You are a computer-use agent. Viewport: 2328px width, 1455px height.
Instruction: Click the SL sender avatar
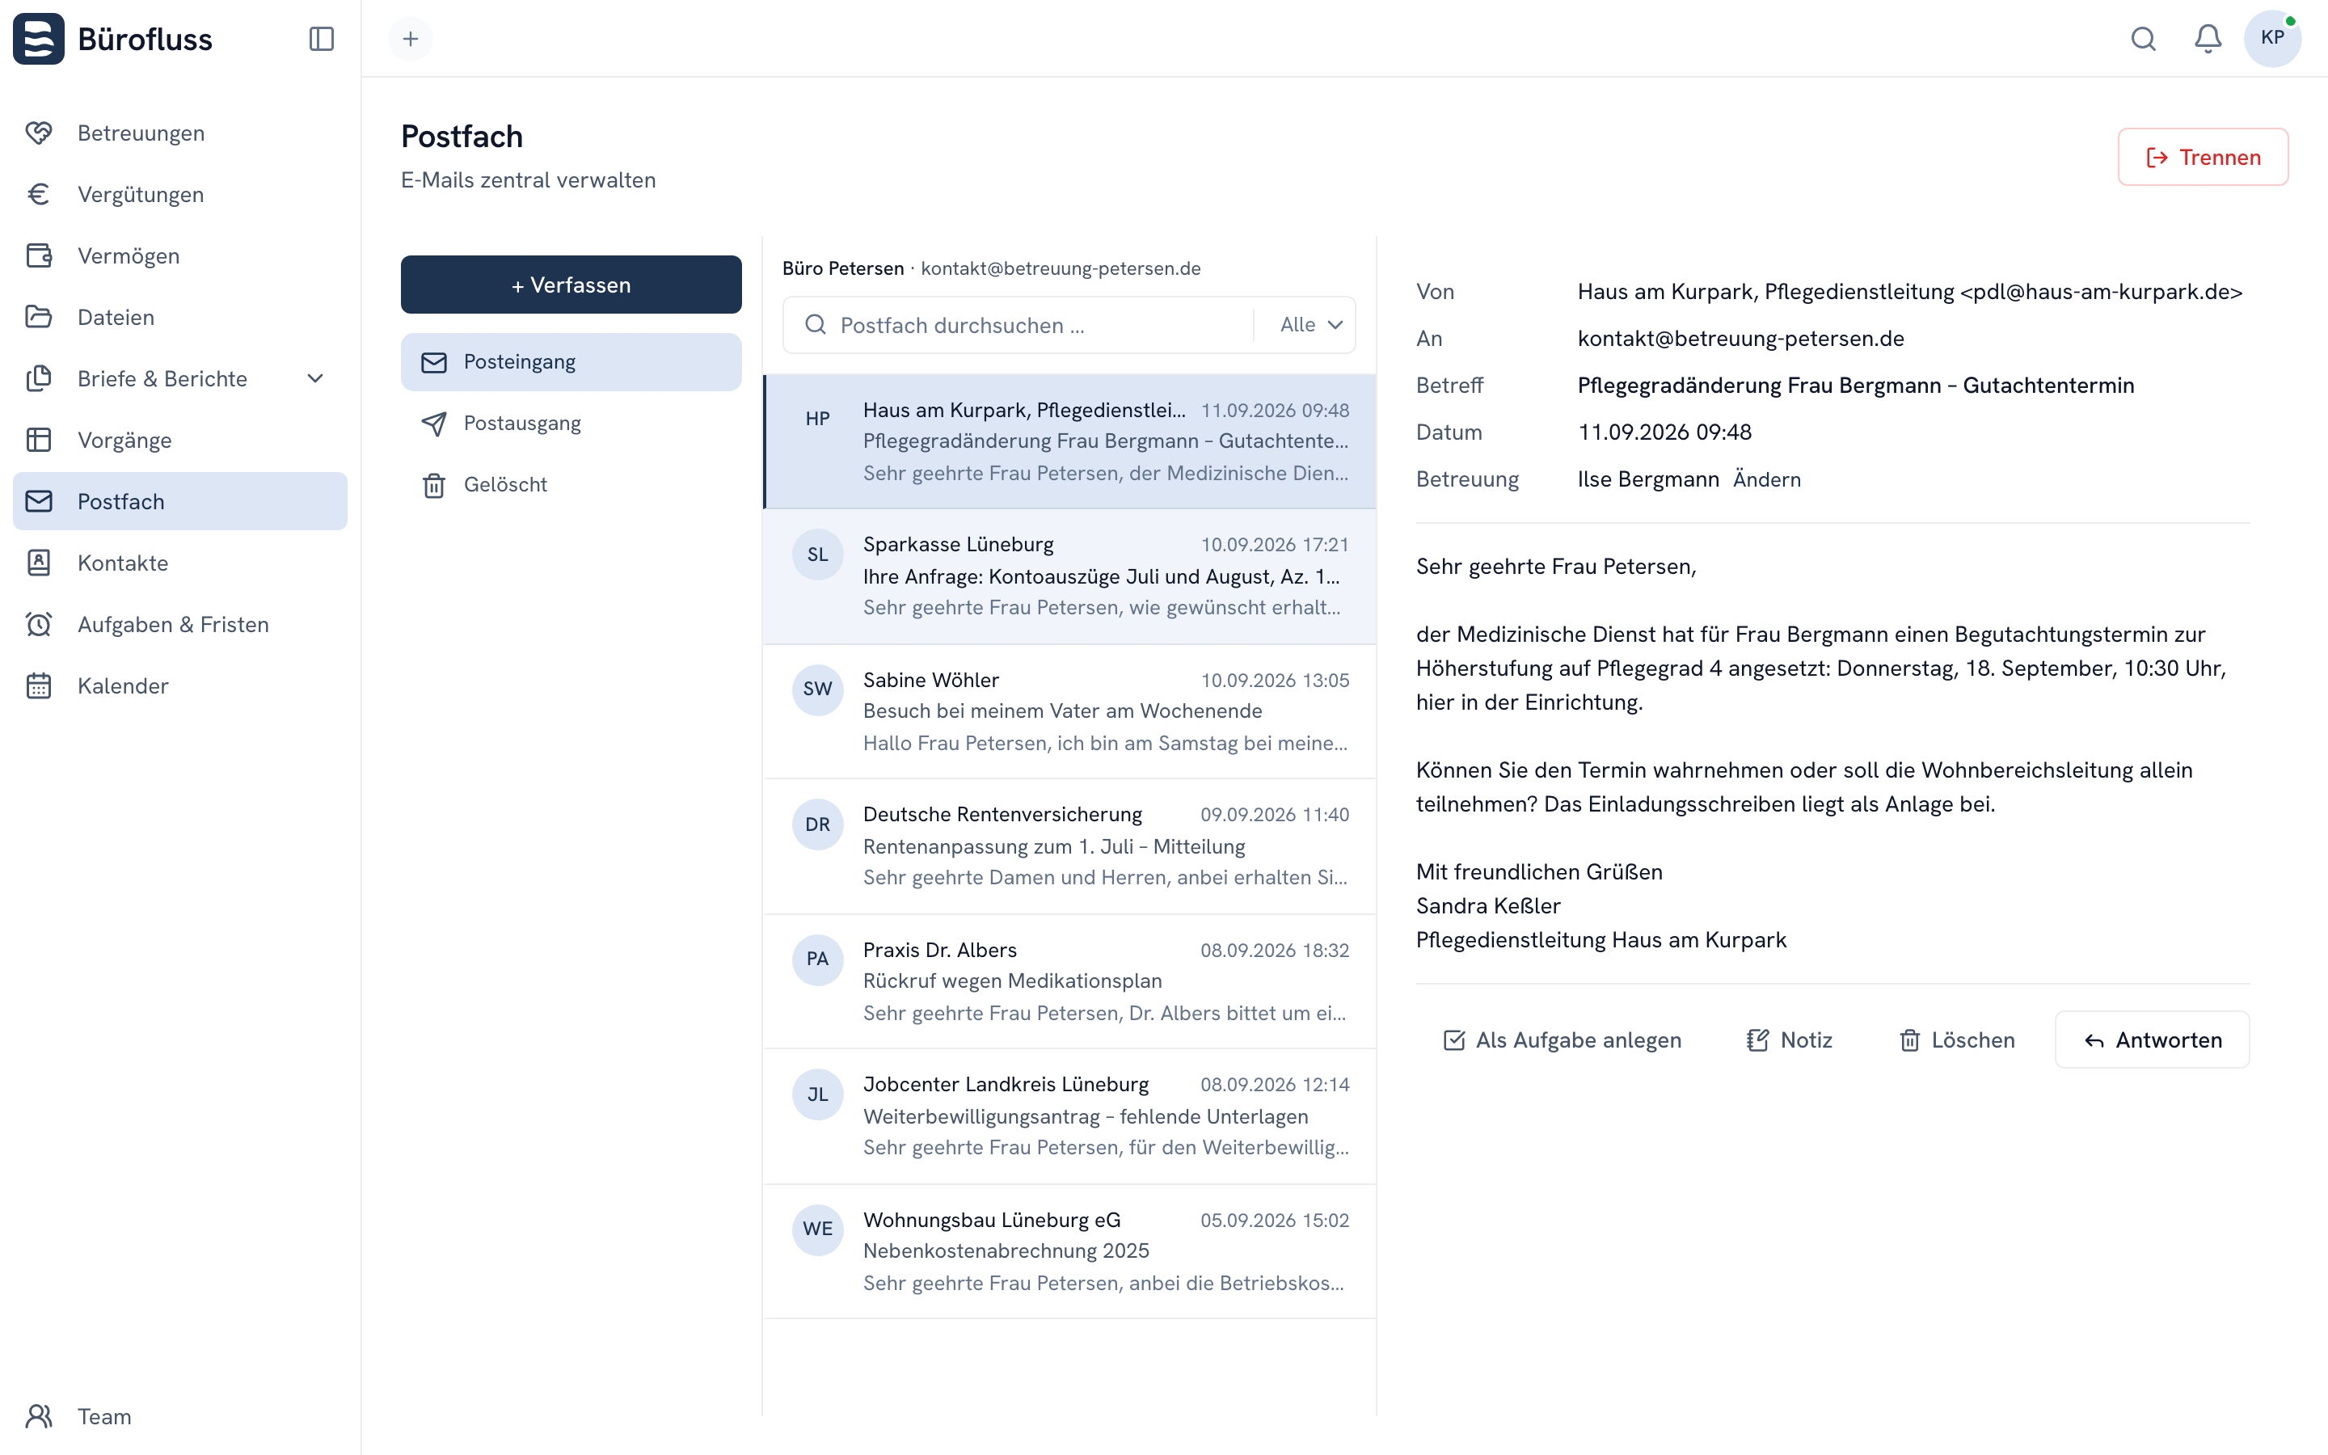[x=818, y=555]
